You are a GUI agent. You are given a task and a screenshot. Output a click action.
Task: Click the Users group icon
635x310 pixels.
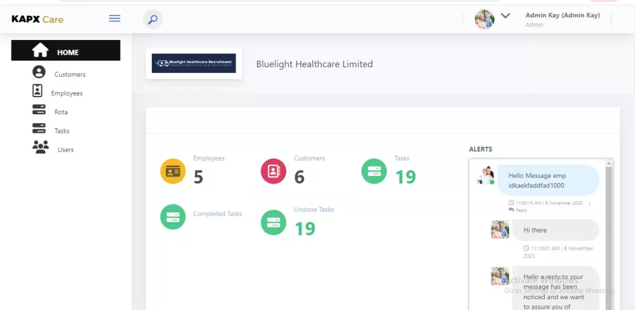coord(40,147)
